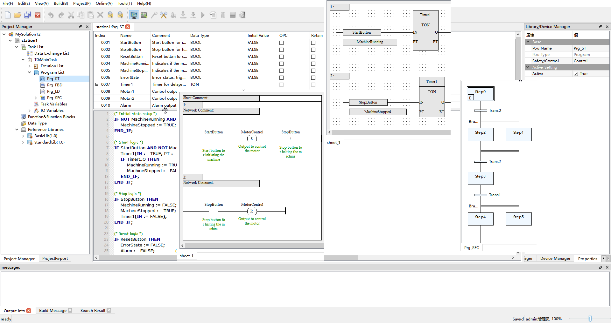The height and width of the screenshot is (323, 611).
Task: Adjust the zoom slider in status bar
Action: (590, 319)
